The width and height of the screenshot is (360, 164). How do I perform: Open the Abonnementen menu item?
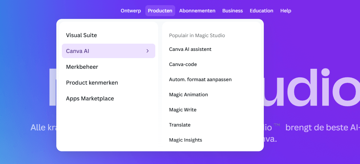click(x=197, y=11)
